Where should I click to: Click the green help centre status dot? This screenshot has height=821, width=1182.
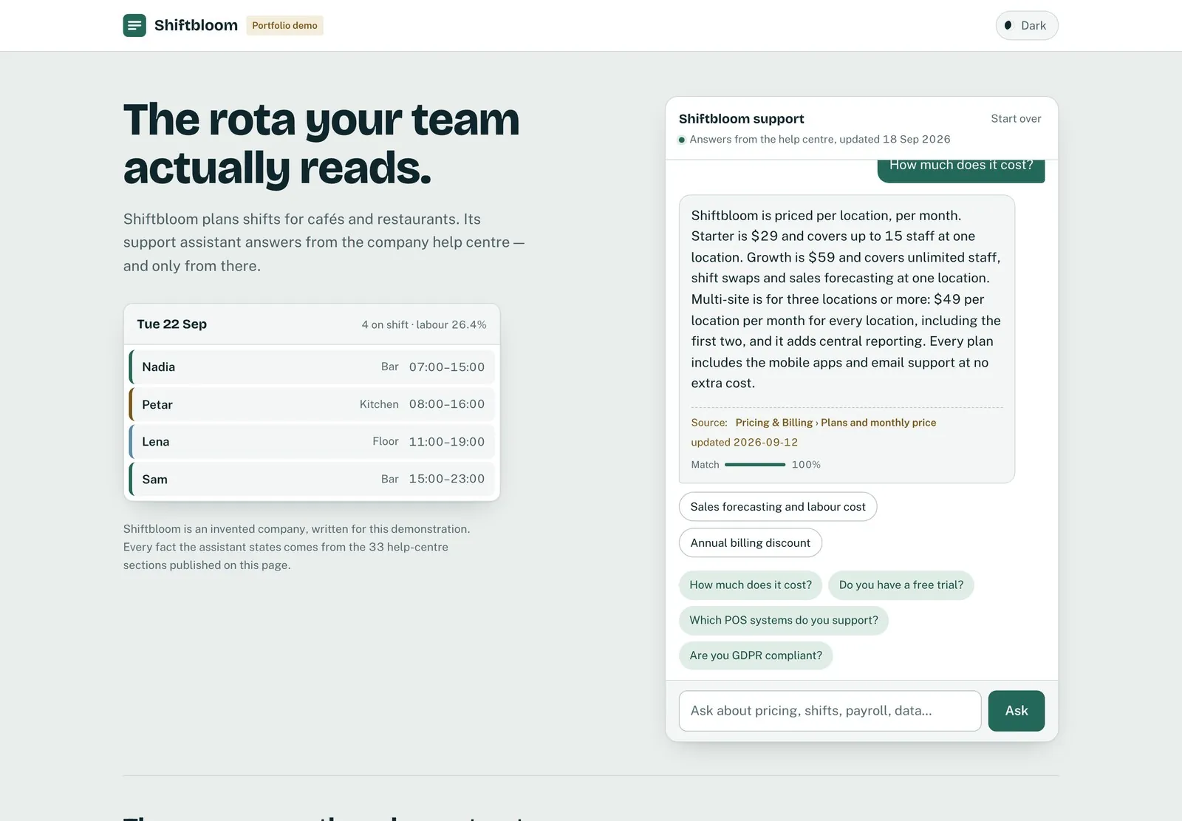[682, 140]
